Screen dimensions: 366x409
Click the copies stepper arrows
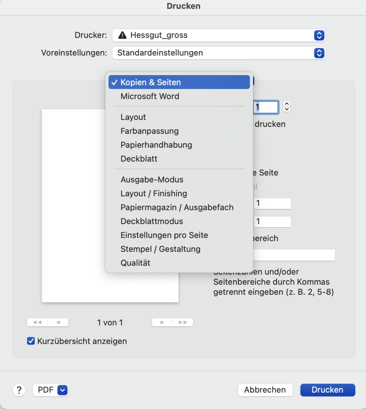point(287,106)
